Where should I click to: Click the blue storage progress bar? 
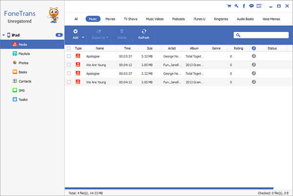[x=169, y=188]
